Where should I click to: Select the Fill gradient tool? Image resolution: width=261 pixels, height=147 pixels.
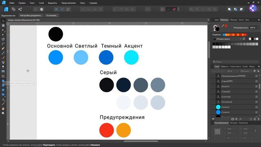(x=3, y=62)
